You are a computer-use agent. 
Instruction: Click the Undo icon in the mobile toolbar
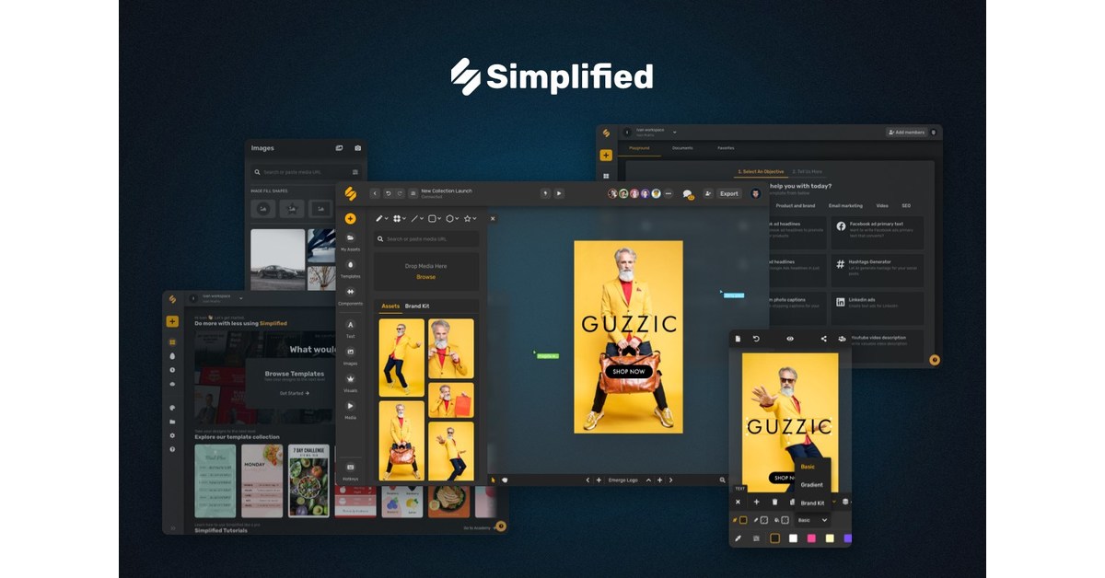point(756,339)
